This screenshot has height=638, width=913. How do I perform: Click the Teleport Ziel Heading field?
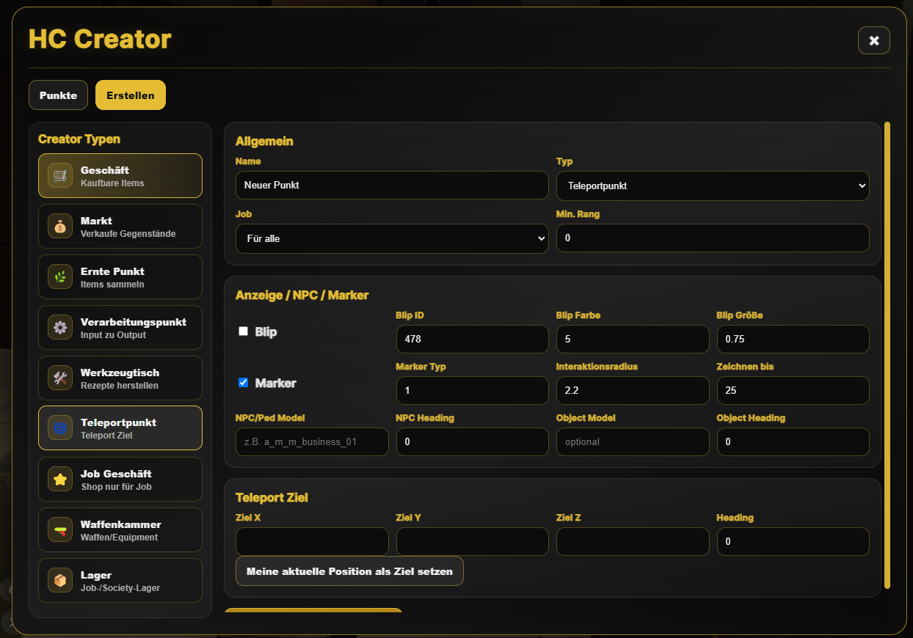(x=793, y=541)
